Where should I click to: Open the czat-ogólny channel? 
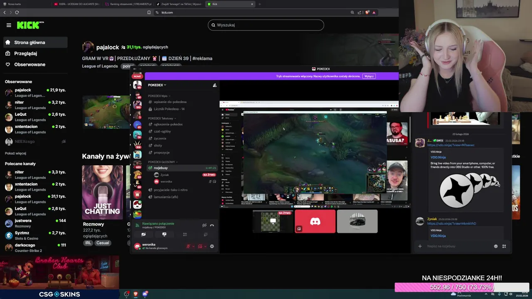tap(181, 131)
